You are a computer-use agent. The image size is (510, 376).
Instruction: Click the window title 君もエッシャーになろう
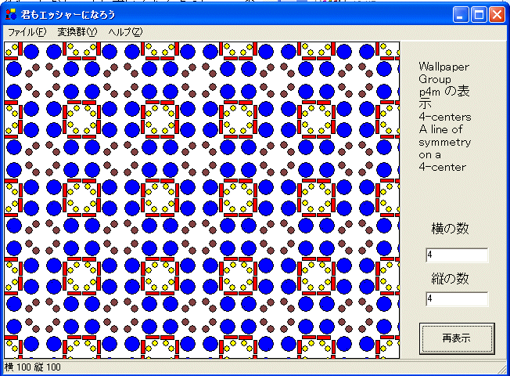[68, 15]
